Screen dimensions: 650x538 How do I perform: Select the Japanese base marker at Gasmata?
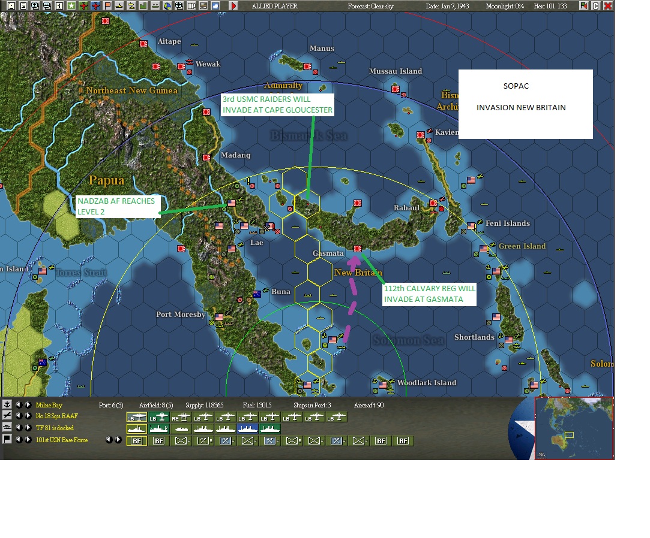pyautogui.click(x=358, y=248)
